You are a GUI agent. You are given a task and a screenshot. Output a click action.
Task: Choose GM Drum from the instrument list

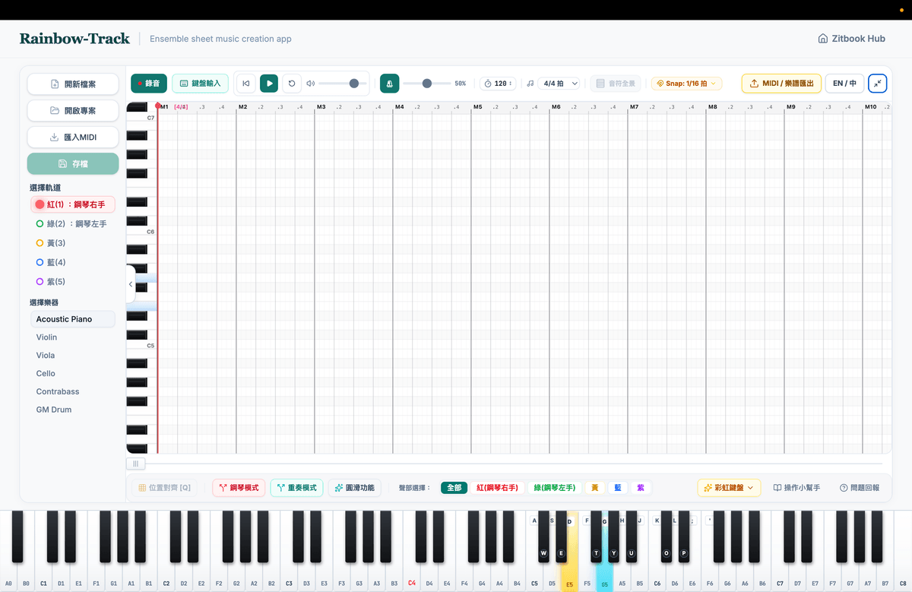73,410
